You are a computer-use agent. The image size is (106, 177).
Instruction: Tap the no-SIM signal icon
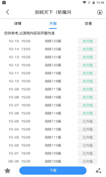coord(89,2)
